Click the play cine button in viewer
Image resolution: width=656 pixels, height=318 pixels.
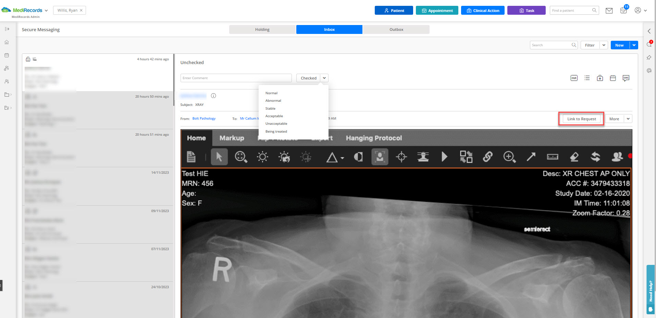[445, 157]
